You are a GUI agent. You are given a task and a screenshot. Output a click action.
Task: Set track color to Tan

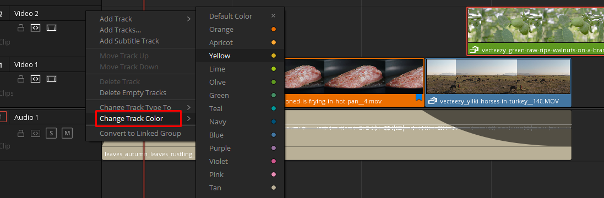[241, 188]
